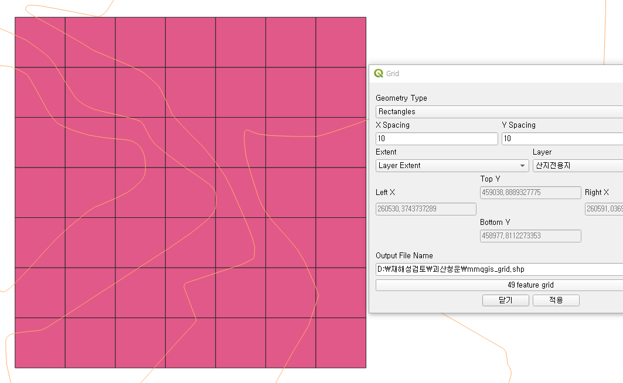Click the Top Y label

pos(490,179)
